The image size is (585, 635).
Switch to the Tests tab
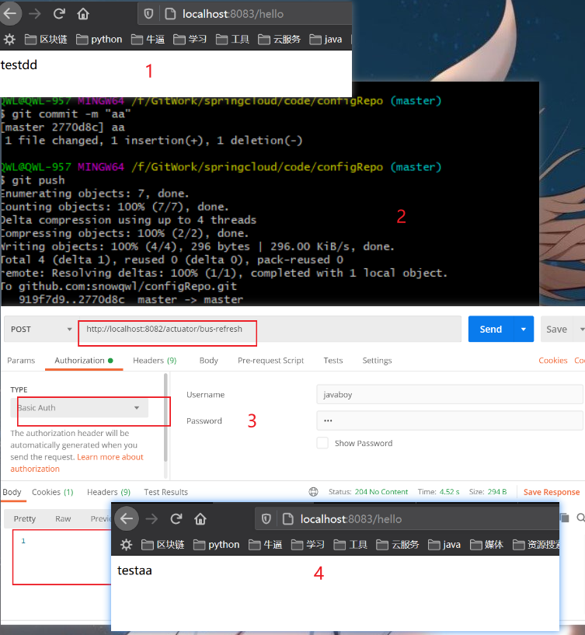coord(333,361)
